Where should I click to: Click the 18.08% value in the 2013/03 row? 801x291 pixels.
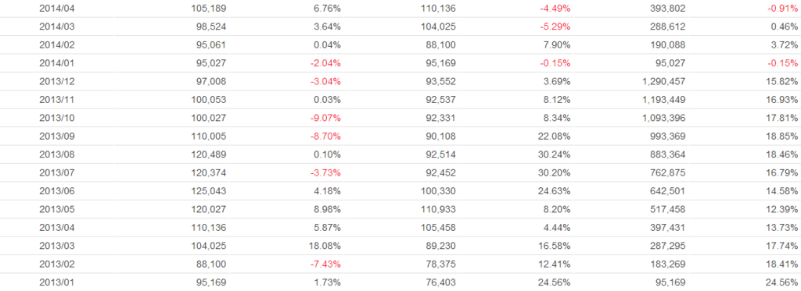click(325, 247)
